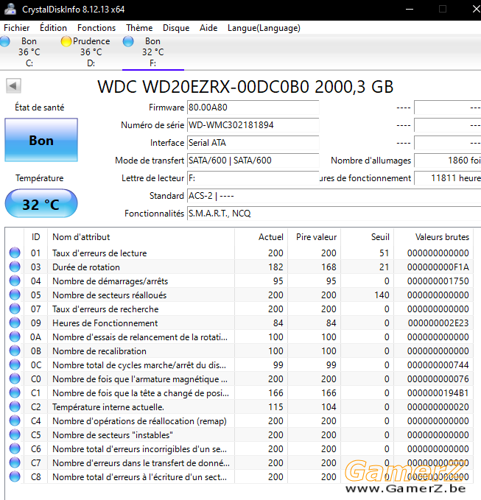Click the Seuil column header
The height and width of the screenshot is (500, 481).
click(x=367, y=237)
